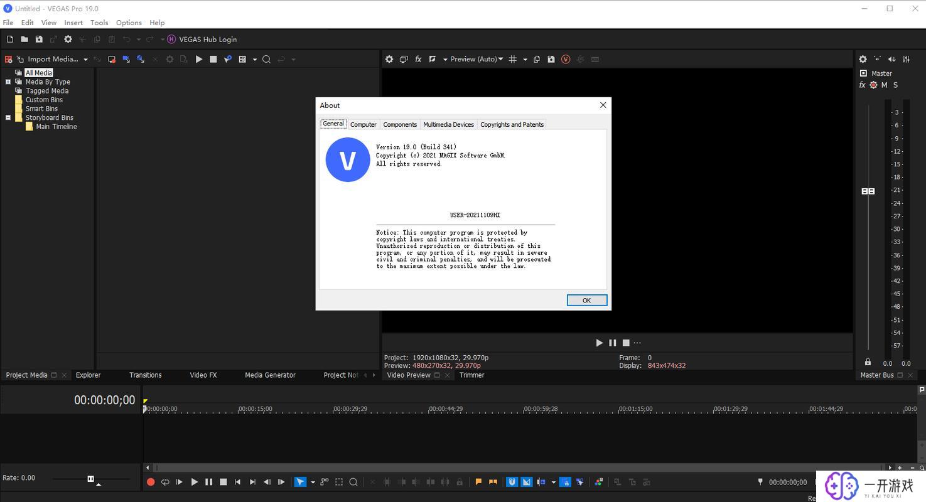The image size is (926, 502).
Task: Open Video Output FX icon
Action: coord(418,59)
